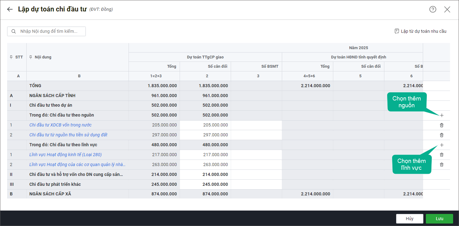The width and height of the screenshot is (459, 226).
Task: Click plus icon to add funding source
Action: coord(442,115)
